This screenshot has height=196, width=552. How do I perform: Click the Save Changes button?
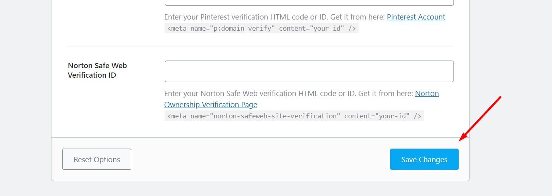(424, 159)
